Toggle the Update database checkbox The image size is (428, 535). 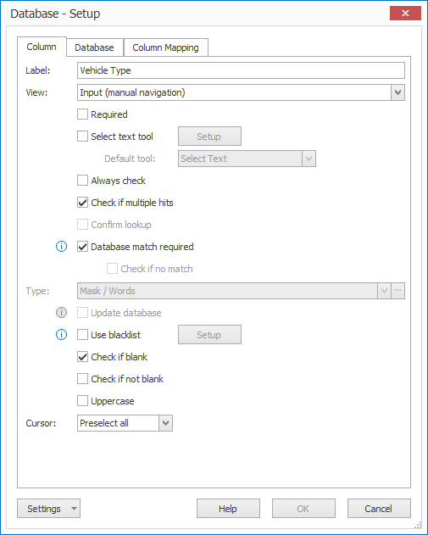(82, 313)
